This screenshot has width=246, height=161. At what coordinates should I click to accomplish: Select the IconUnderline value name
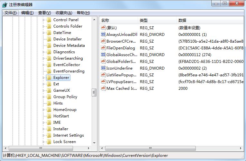[x=119, y=68]
